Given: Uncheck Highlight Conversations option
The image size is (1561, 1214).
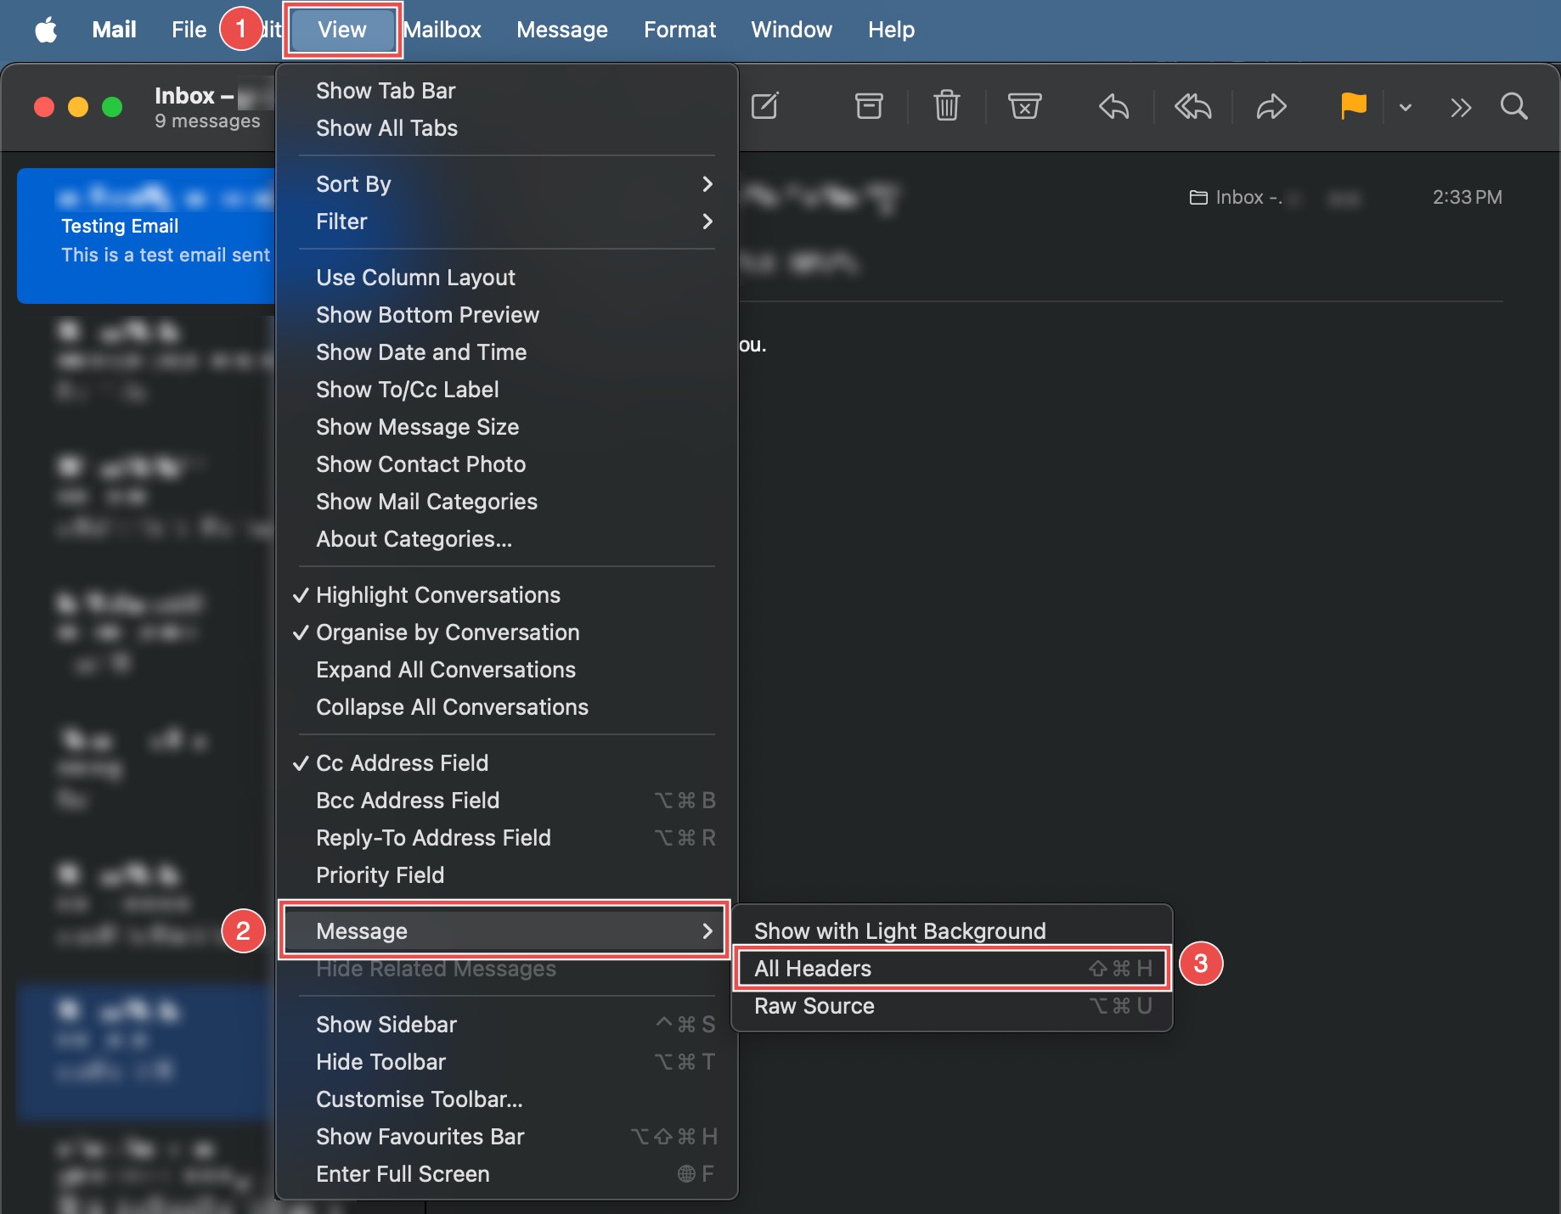Looking at the screenshot, I should [437, 595].
